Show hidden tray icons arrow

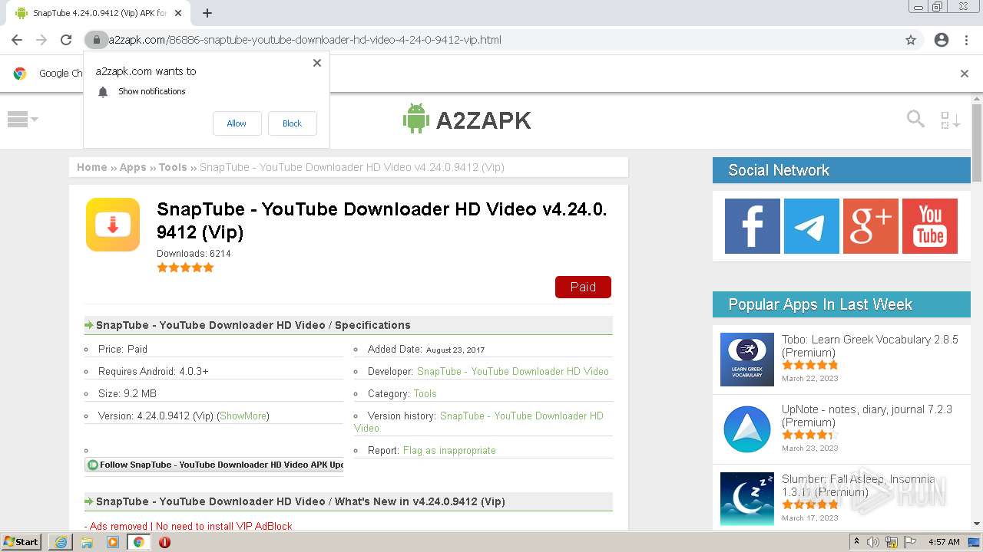click(x=856, y=541)
